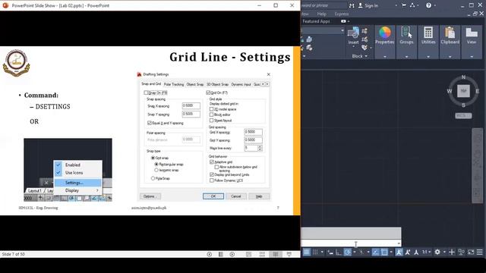Open the Utilities calculator icon
Image resolution: width=486 pixels, height=273 pixels.
[x=428, y=32]
